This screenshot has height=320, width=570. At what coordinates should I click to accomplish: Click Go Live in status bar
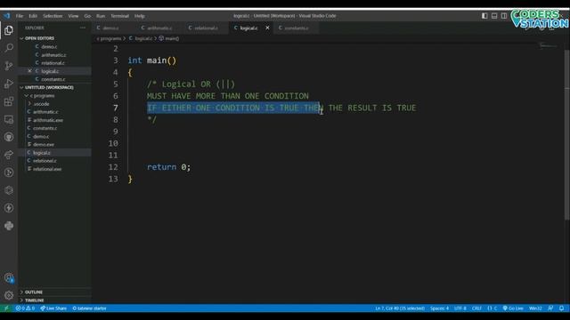pos(513,308)
